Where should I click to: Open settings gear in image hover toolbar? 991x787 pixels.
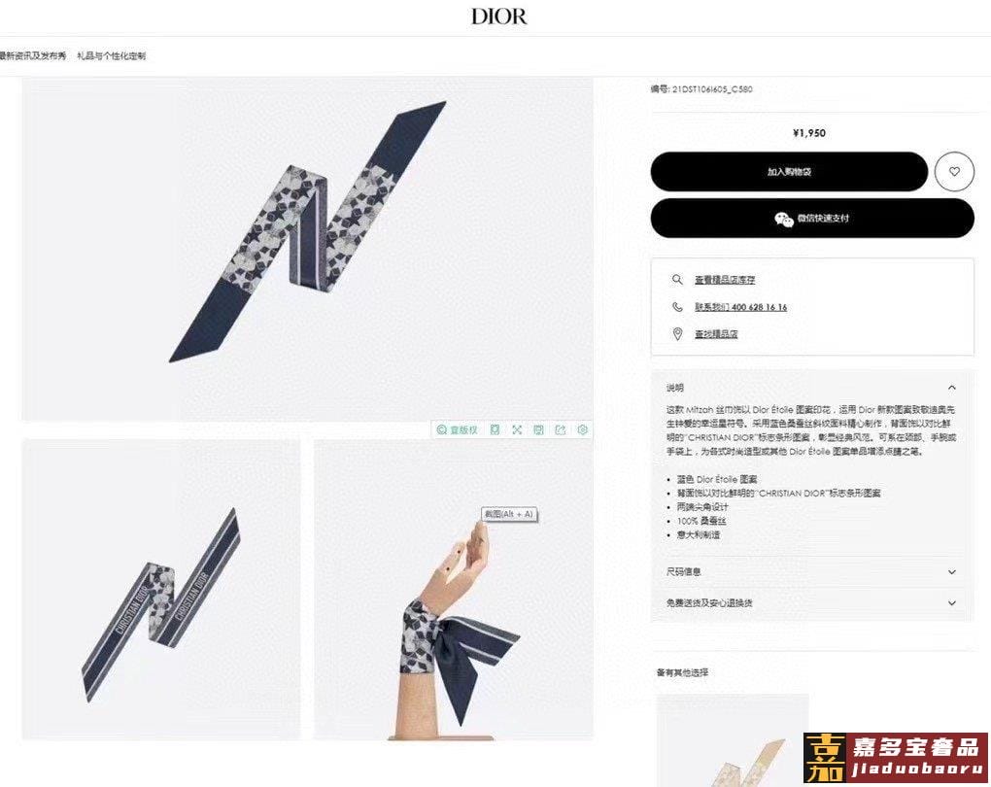pyautogui.click(x=583, y=429)
